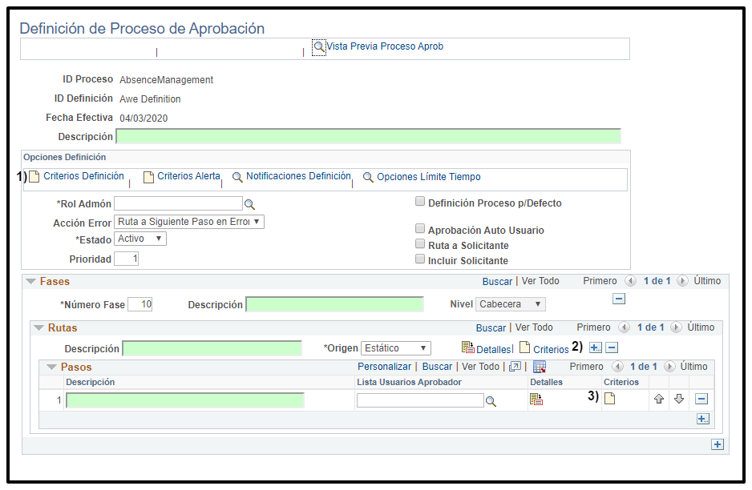Click the Lista Usuarios Aprobador lookup icon
This screenshot has width=752, height=490.
[491, 401]
